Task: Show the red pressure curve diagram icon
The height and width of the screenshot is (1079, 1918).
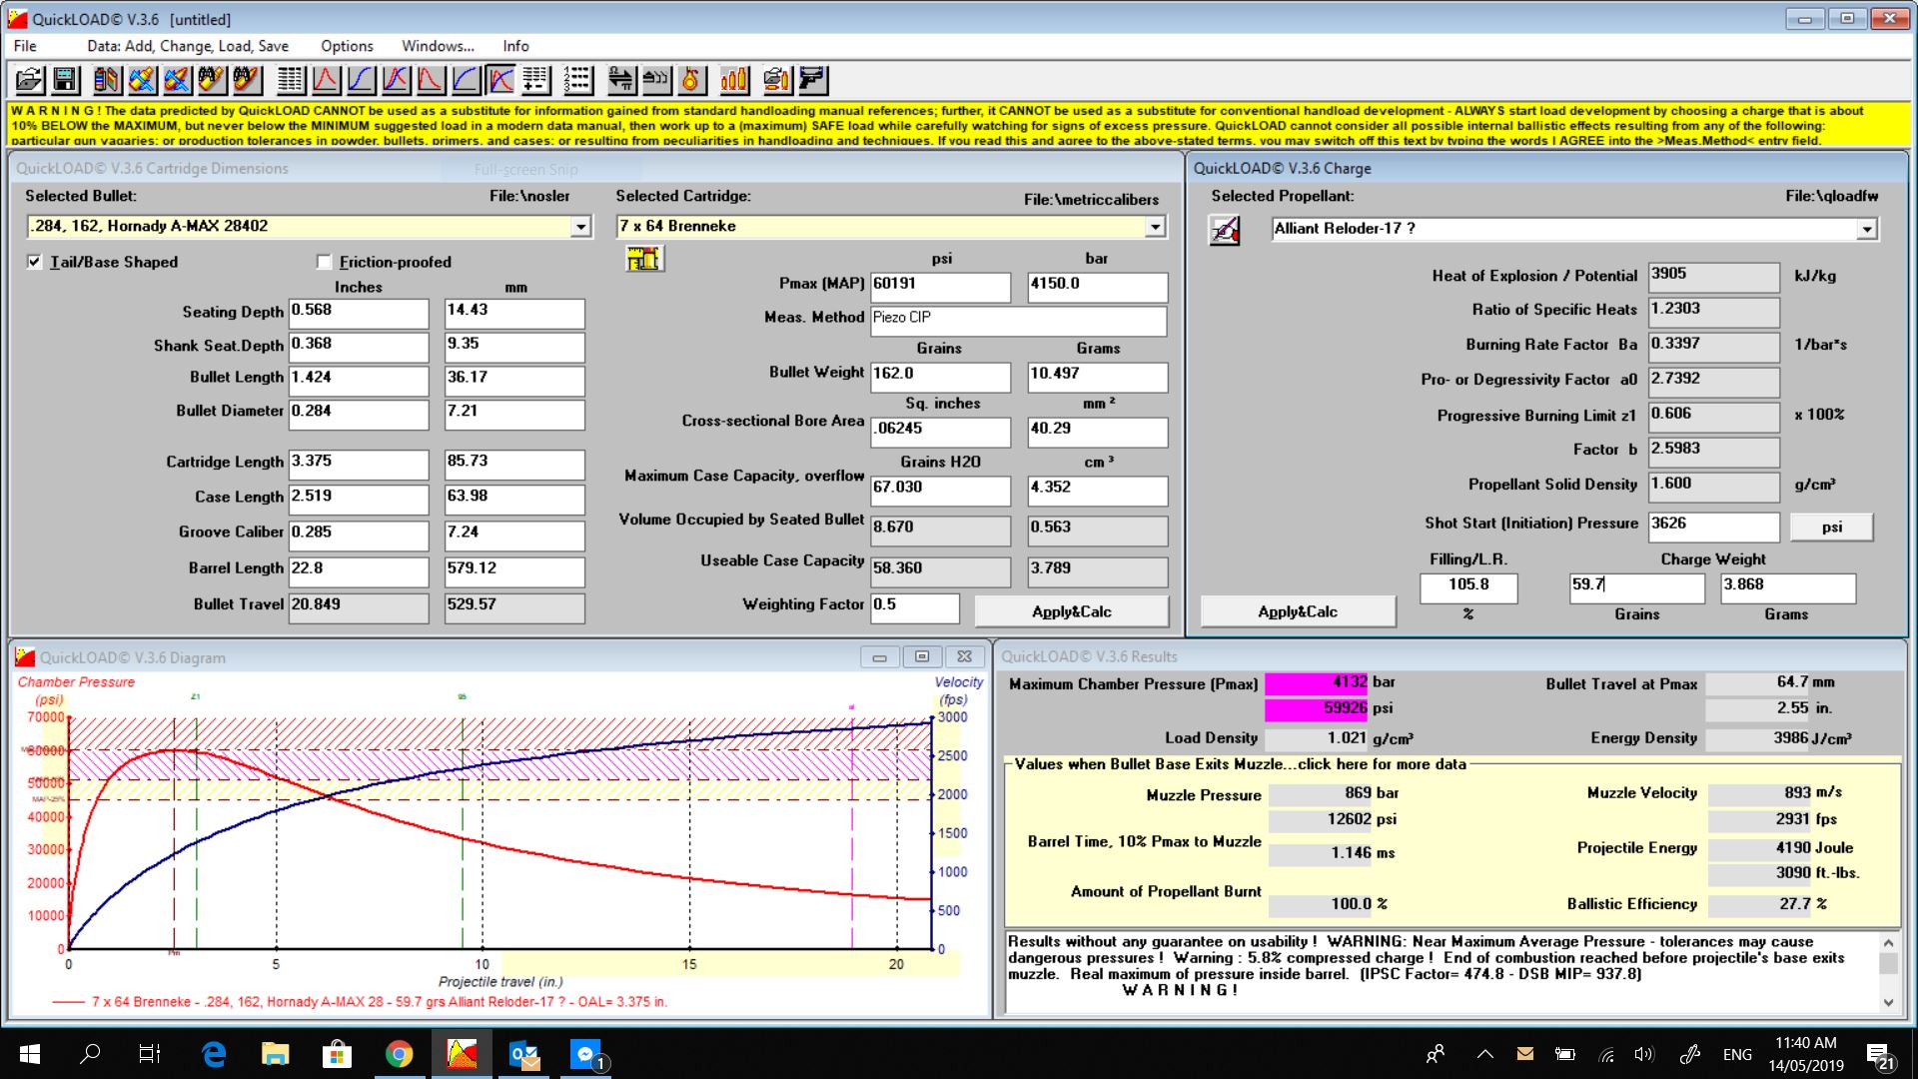Action: point(326,79)
